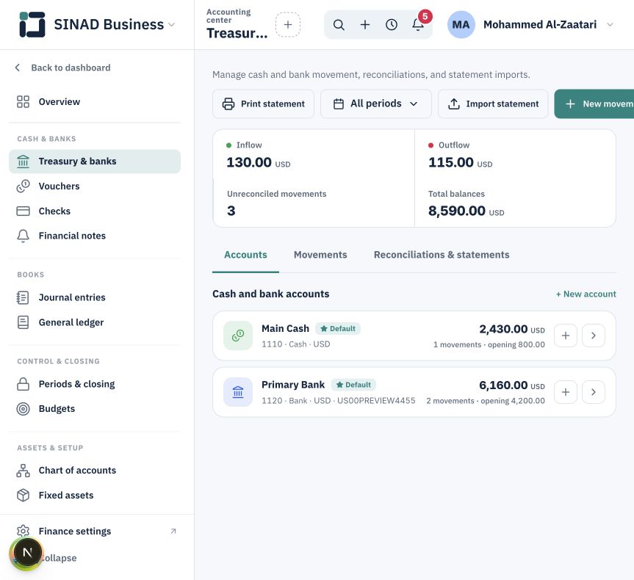Click the Primary Bank building icon

pos(238,392)
